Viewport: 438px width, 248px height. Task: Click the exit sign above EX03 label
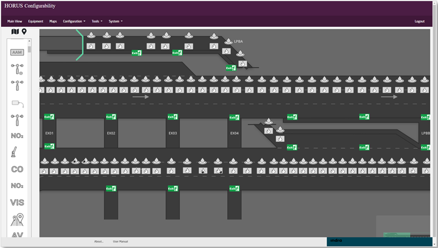(173, 117)
